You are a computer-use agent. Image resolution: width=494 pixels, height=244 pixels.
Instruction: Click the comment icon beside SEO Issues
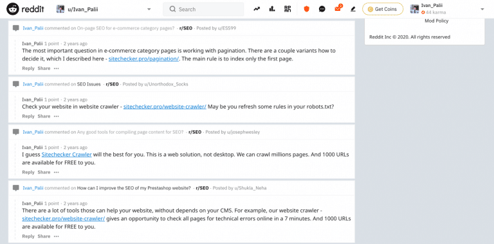pos(15,84)
